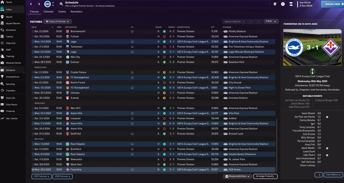Open the Staff sidebar icon
Viewport: 344px width, 183px height.
pyautogui.click(x=2, y=50)
